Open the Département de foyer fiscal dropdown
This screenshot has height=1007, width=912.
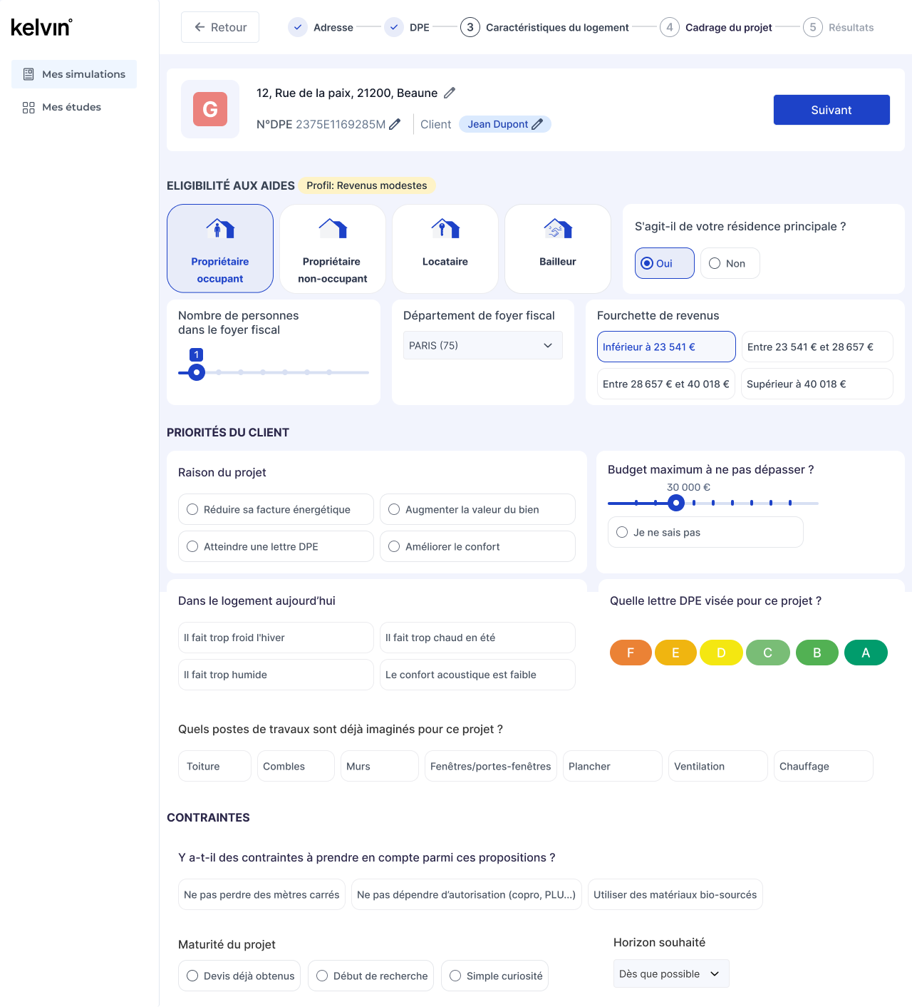483,345
